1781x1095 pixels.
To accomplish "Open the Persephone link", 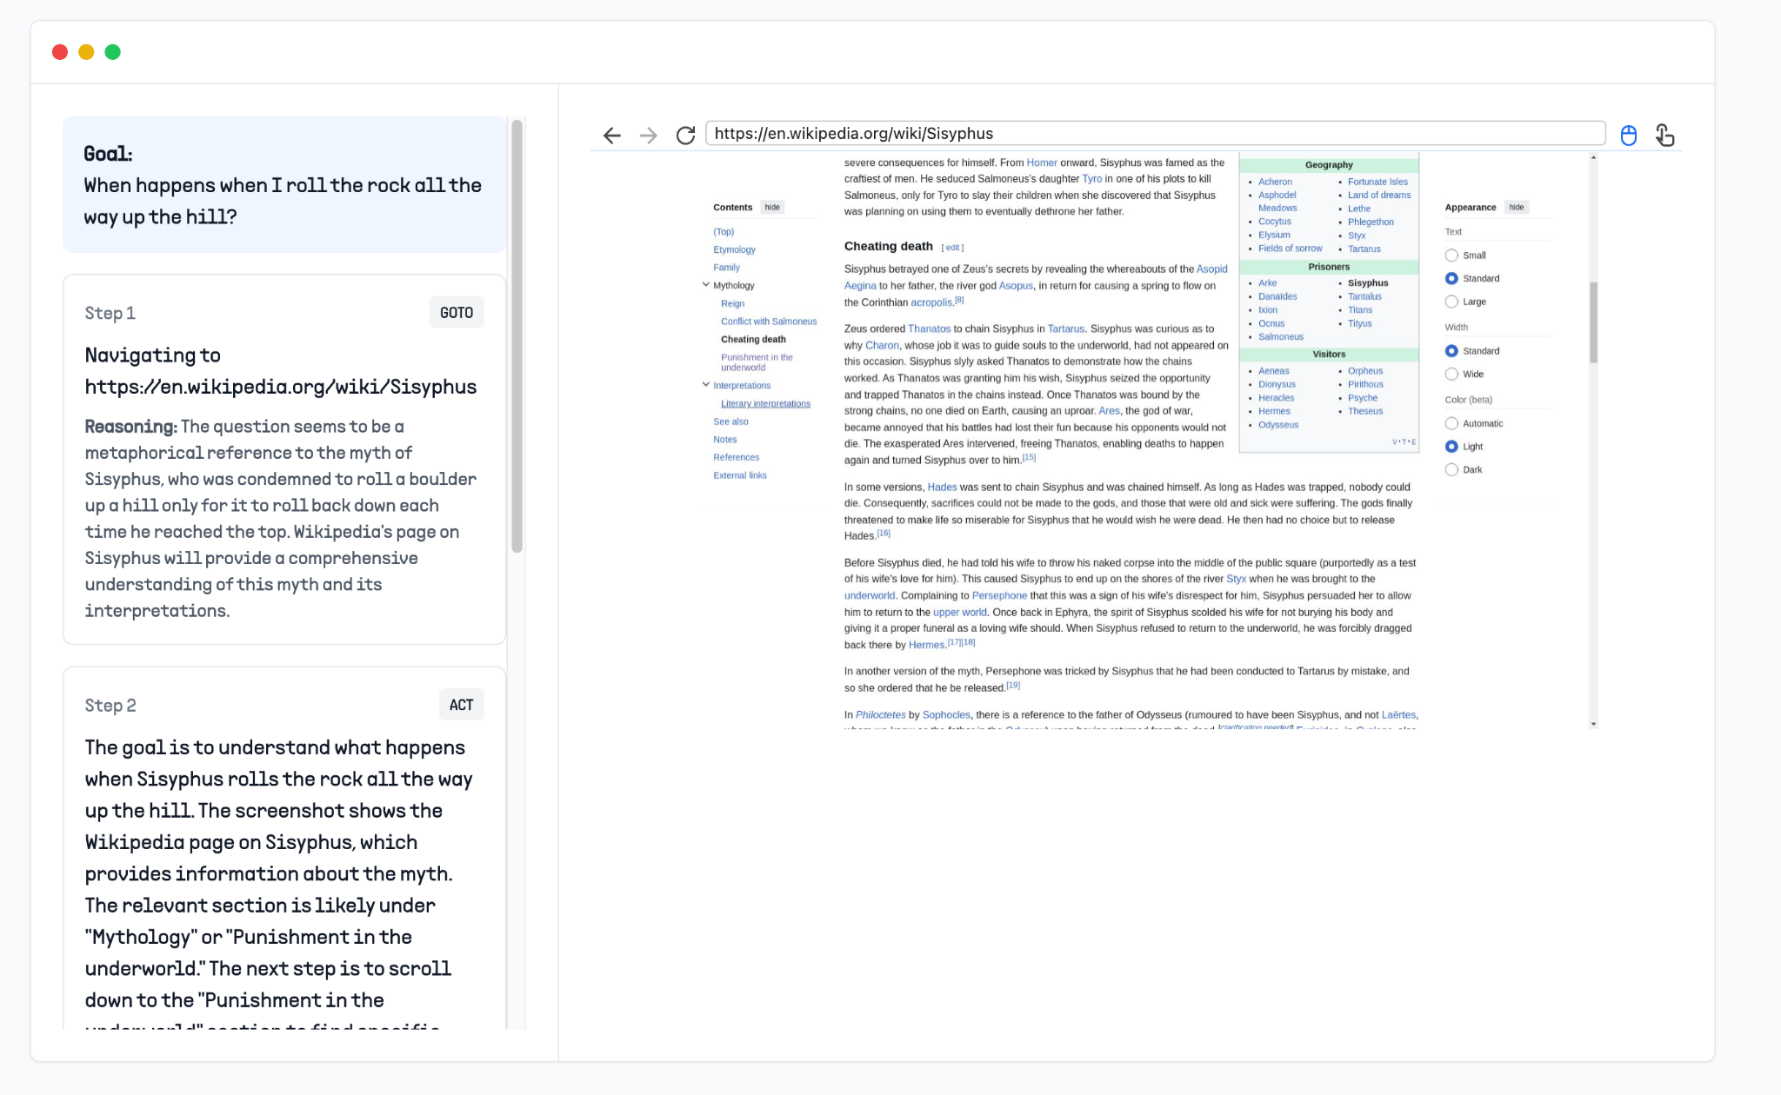I will click(x=999, y=595).
